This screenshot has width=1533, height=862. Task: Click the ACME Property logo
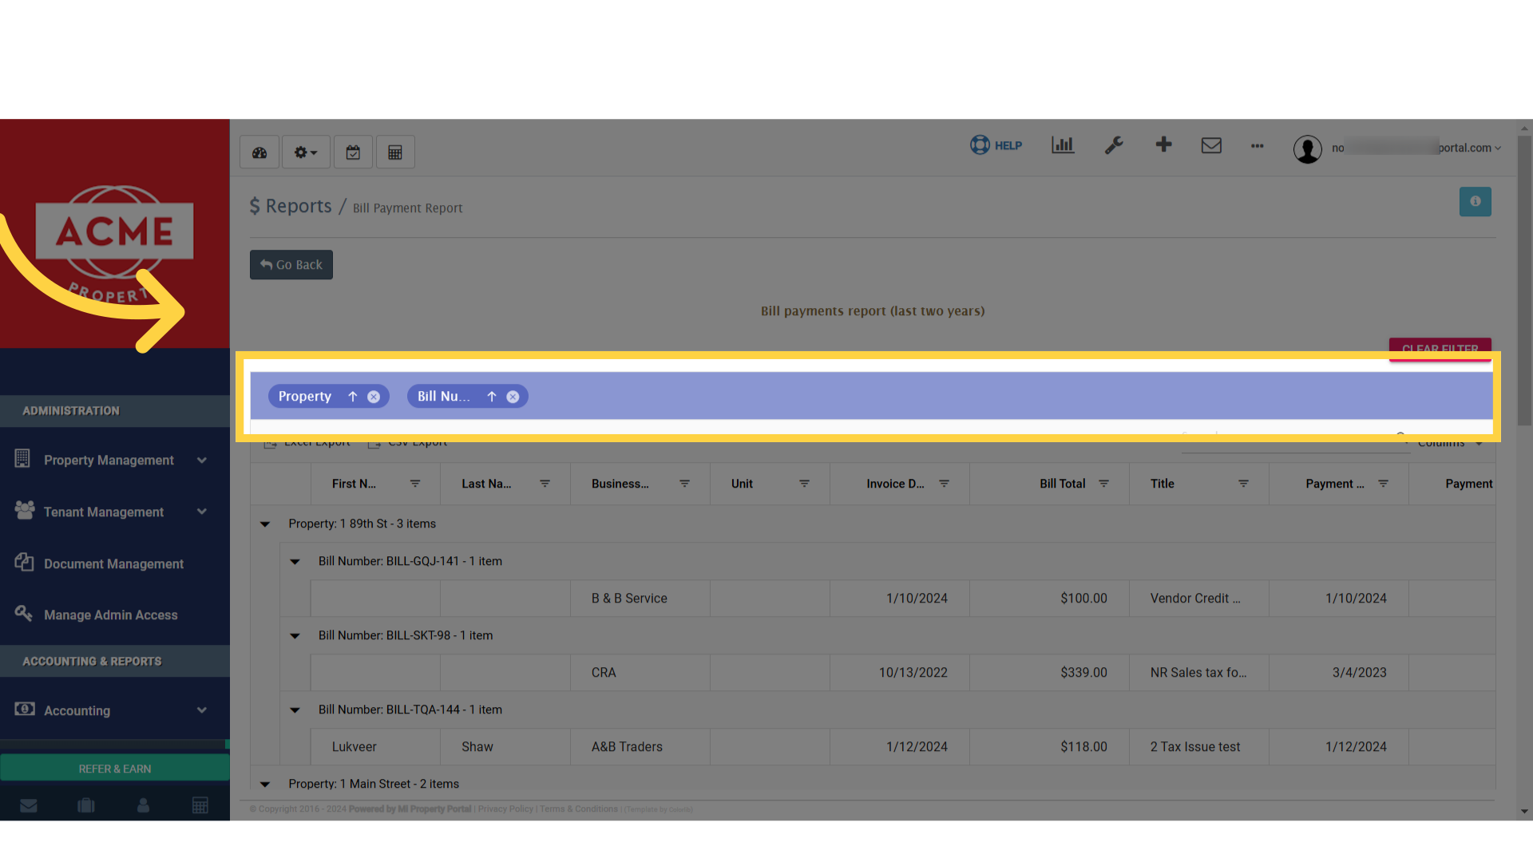click(x=115, y=243)
